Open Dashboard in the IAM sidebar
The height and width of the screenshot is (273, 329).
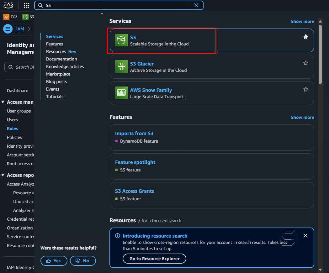(x=18, y=91)
